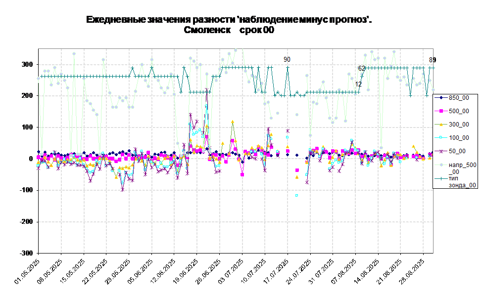Click the data label 90

[x=287, y=60]
